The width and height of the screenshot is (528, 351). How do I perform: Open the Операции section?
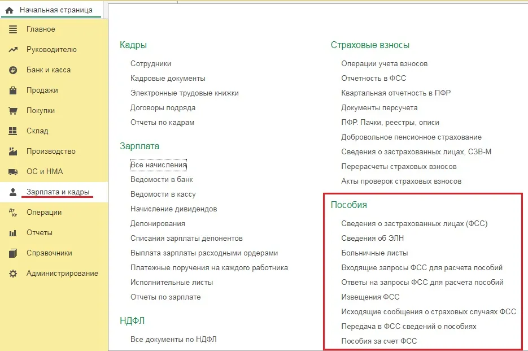[x=44, y=213]
